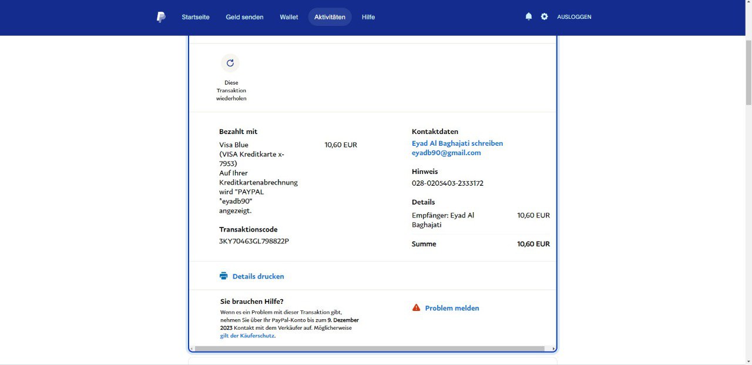Open the Wallet menu item

pos(288,17)
